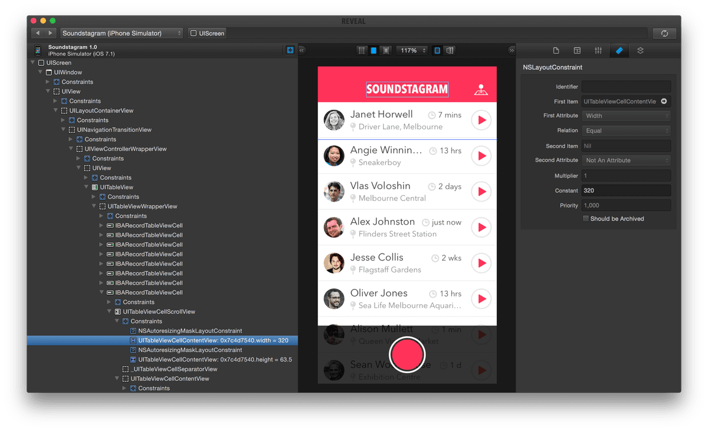The height and width of the screenshot is (431, 708).
Task: Switch canvas to contents-only display mode (blue square)
Action: (373, 51)
